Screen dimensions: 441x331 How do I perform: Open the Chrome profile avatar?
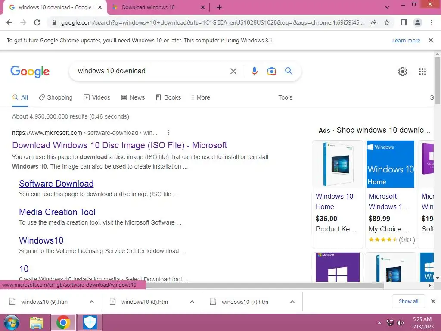418,22
